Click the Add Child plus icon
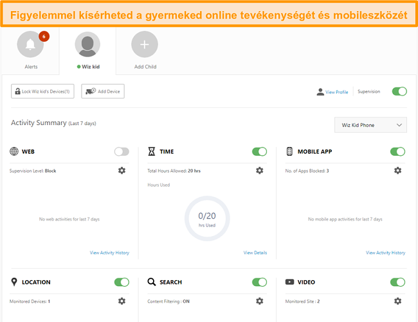418x322 pixels. coord(145,44)
